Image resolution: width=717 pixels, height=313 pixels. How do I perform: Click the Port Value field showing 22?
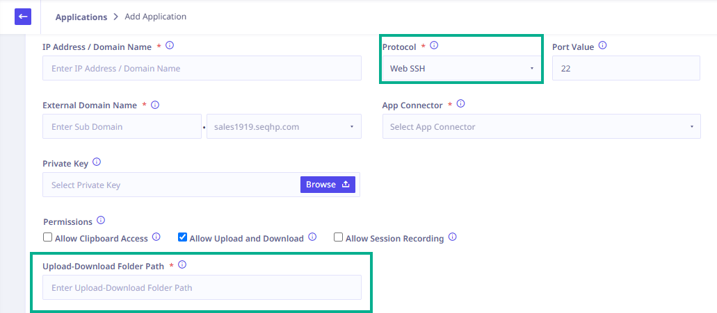626,68
